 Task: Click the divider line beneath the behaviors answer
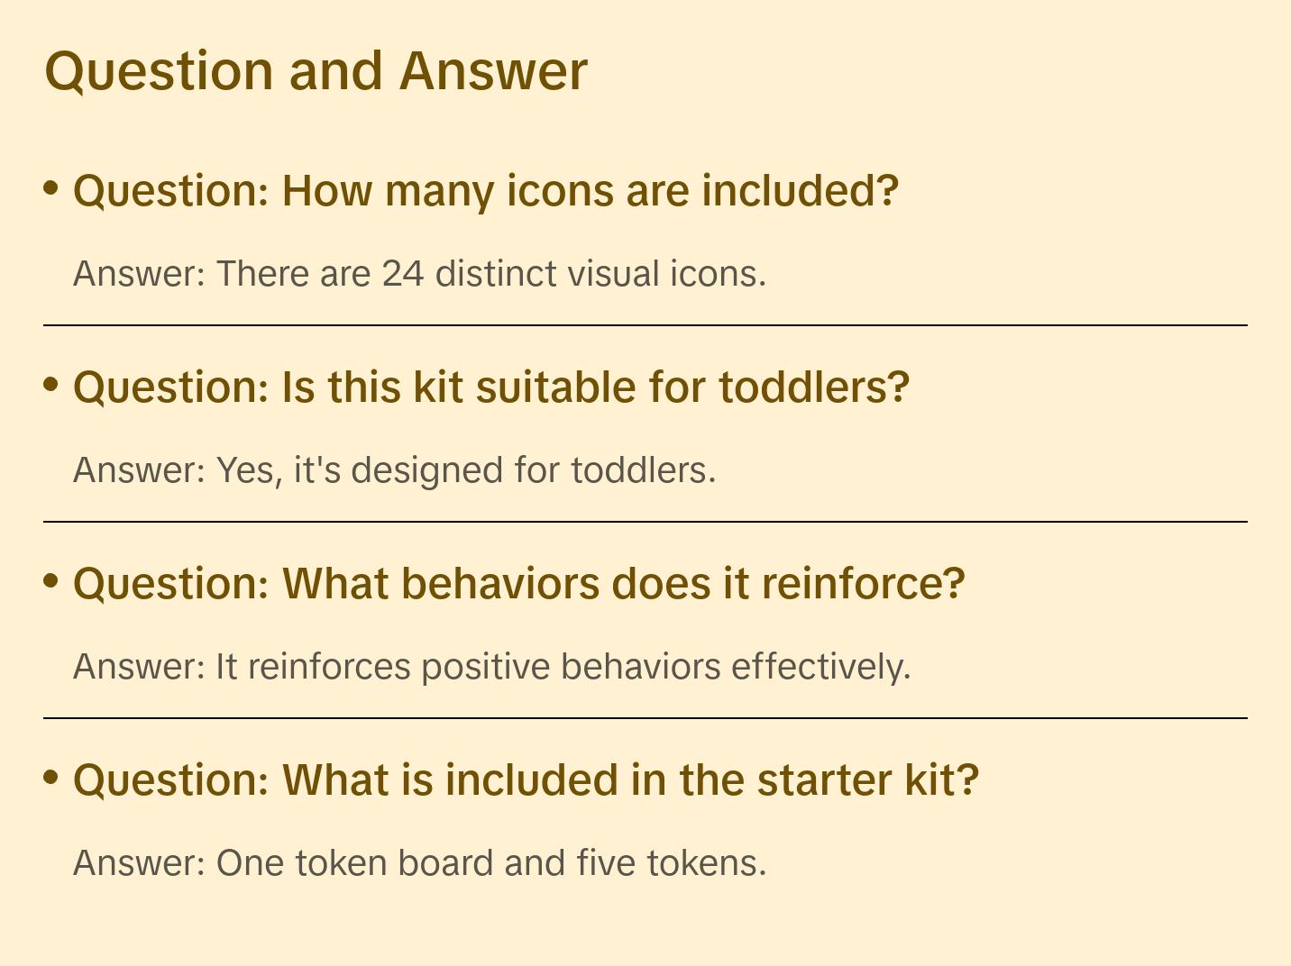(x=645, y=718)
